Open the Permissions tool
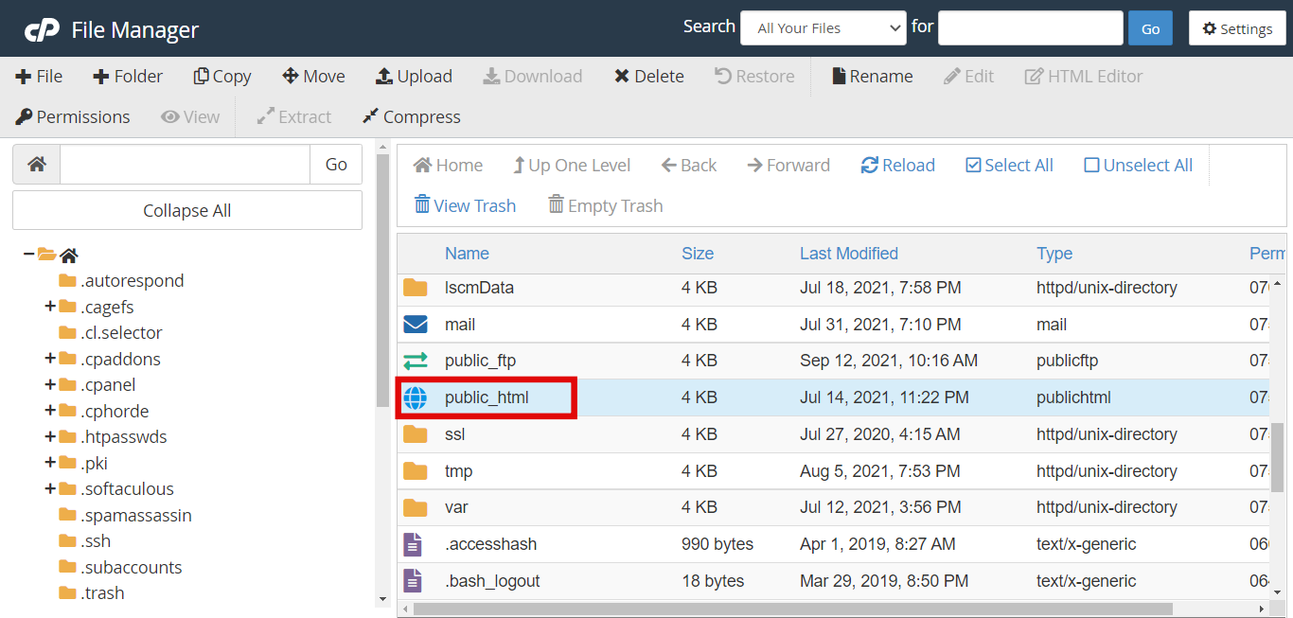This screenshot has width=1293, height=618. 72,116
